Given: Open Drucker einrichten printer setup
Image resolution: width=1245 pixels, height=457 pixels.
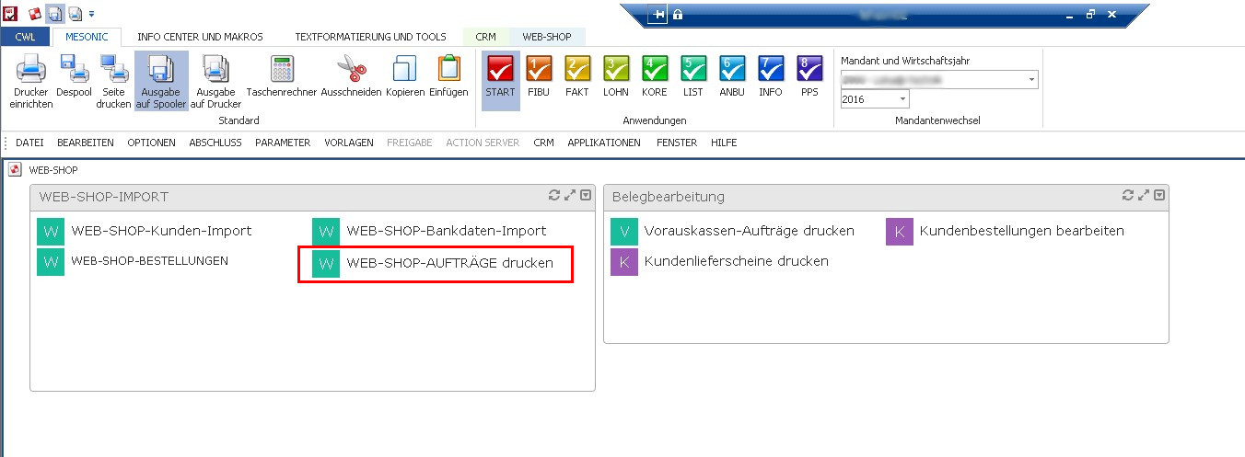Looking at the screenshot, I should [x=31, y=81].
